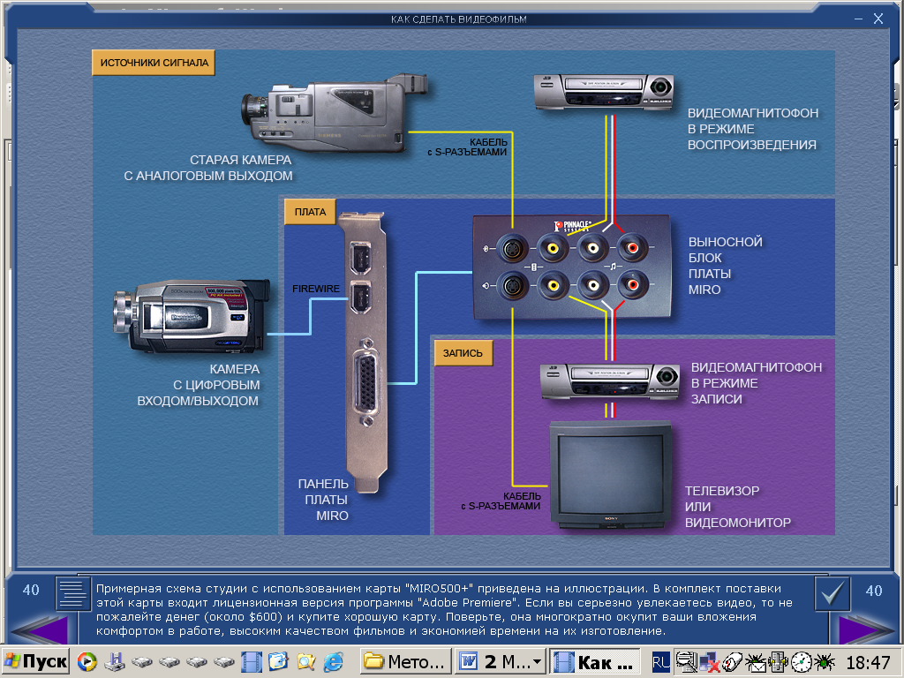
Task: Click the FIREWIRE label
Action: (x=316, y=289)
